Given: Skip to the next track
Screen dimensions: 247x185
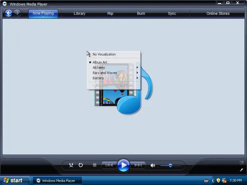Looking at the screenshot, I should coord(138,165).
